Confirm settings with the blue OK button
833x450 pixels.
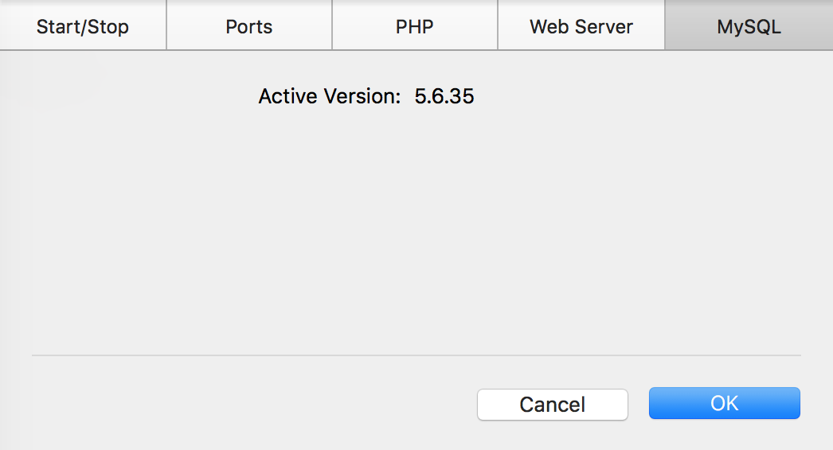724,403
